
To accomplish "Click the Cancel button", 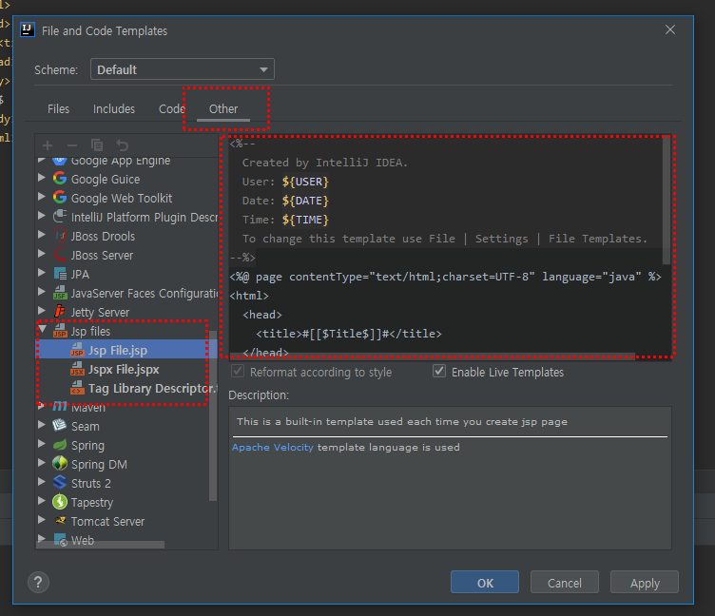I will [x=565, y=583].
